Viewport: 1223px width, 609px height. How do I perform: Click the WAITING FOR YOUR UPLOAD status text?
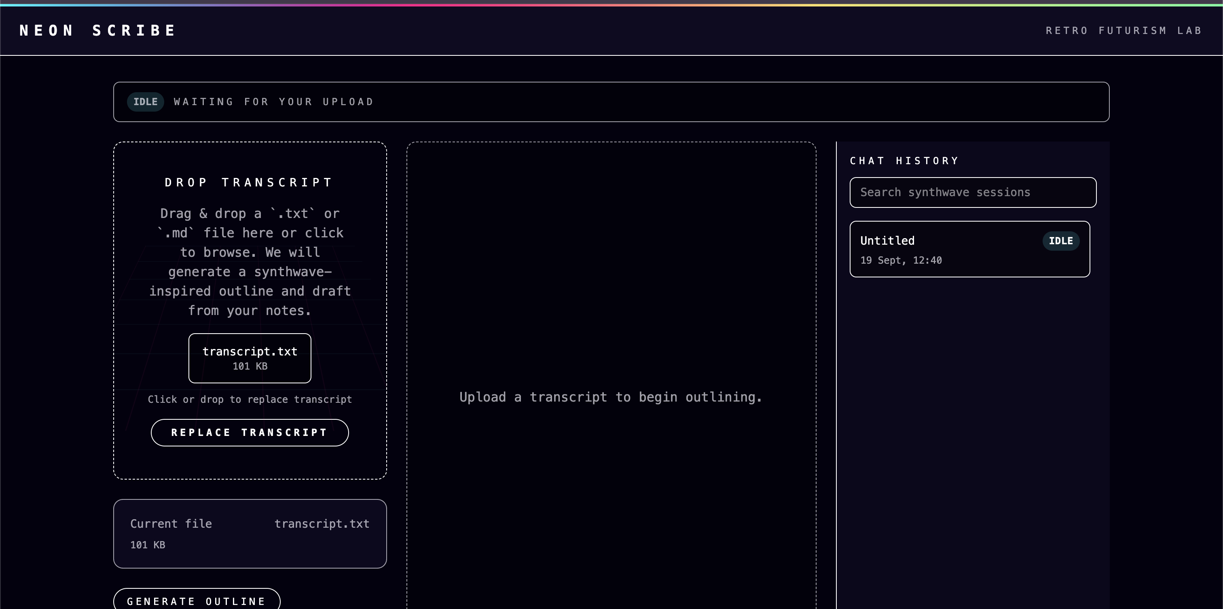tap(274, 102)
